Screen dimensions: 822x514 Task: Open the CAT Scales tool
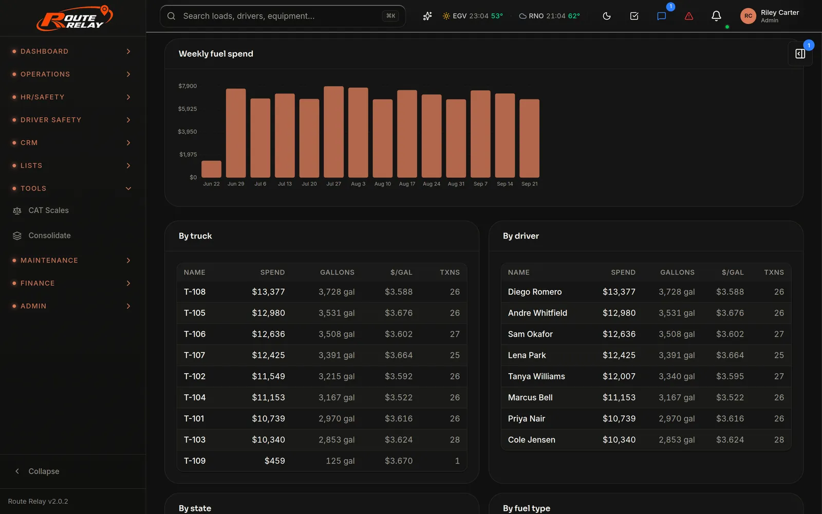(x=72, y=211)
